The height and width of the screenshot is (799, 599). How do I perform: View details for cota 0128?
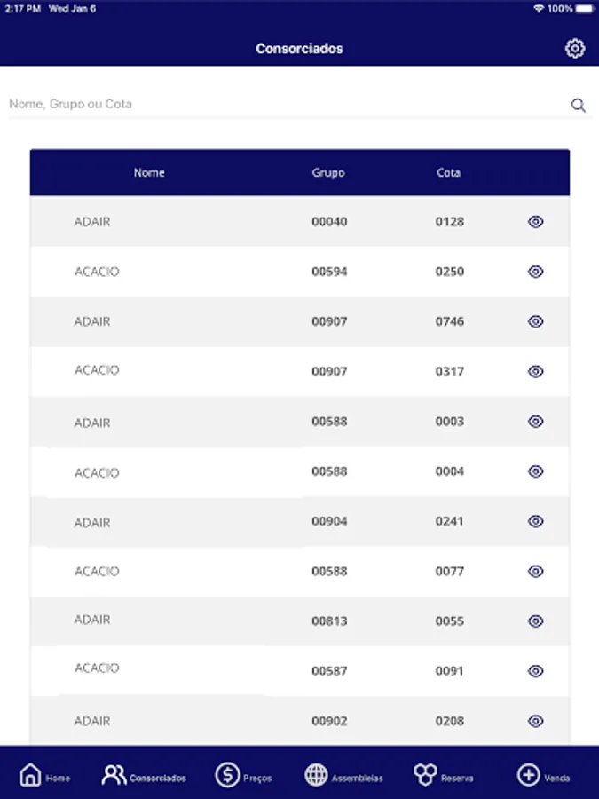(535, 222)
